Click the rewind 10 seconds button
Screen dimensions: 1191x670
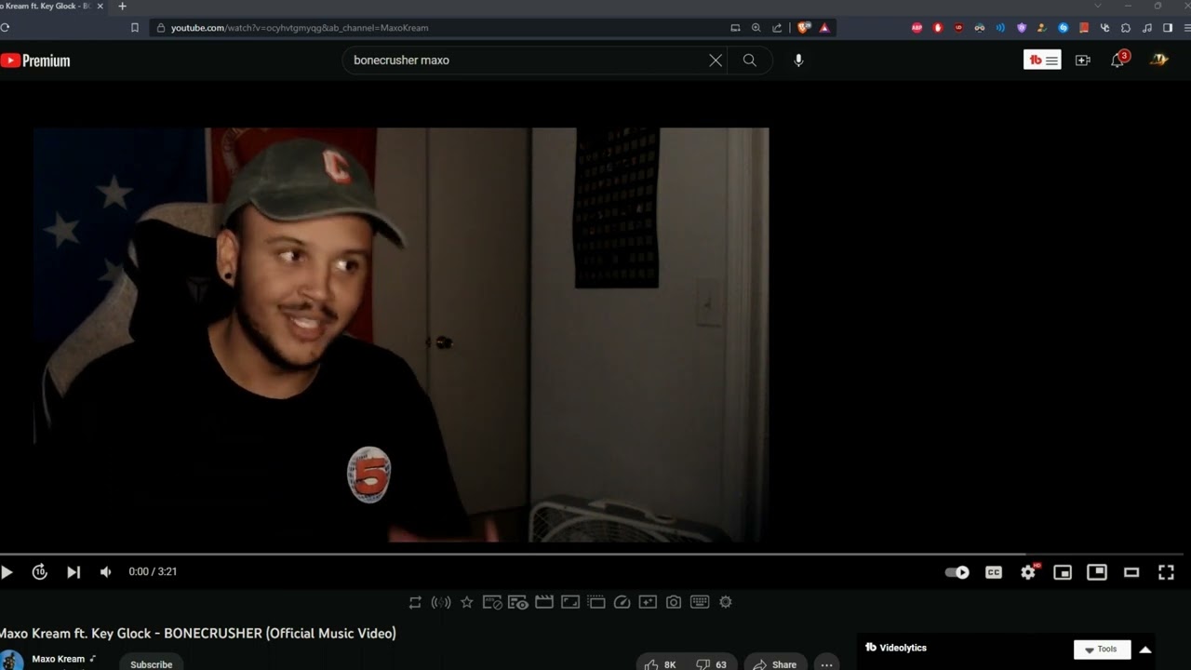pyautogui.click(x=39, y=572)
